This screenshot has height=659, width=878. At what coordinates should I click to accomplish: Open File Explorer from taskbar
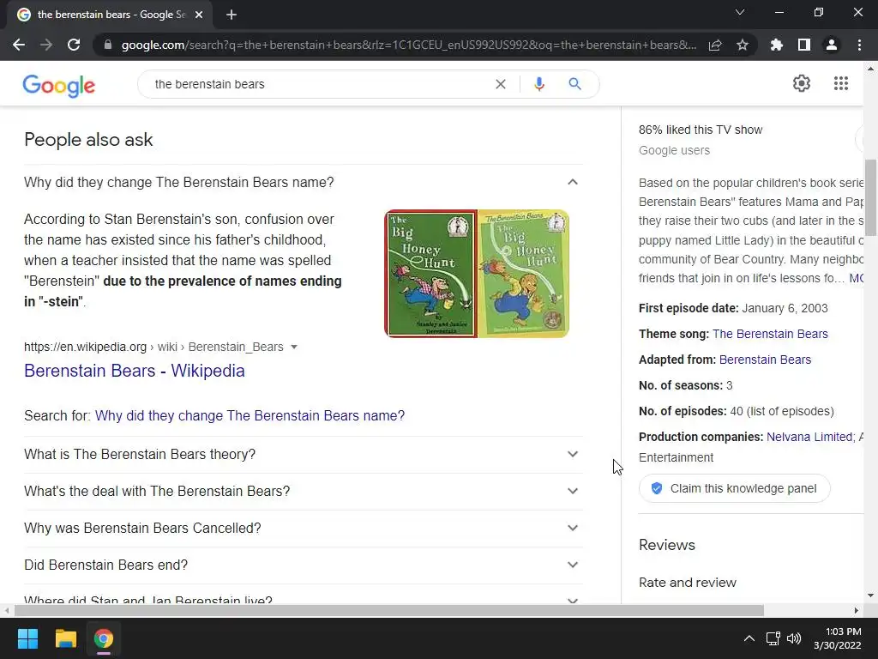pyautogui.click(x=65, y=638)
